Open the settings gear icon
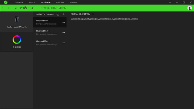 (170, 2)
